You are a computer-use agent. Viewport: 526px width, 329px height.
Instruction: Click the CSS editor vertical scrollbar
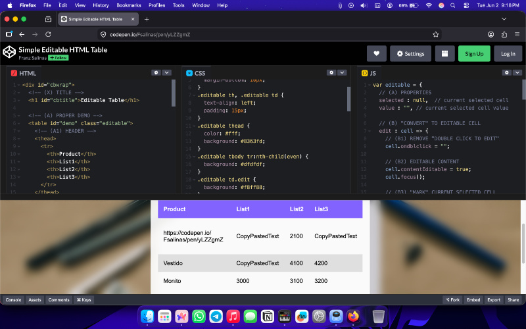click(x=348, y=99)
